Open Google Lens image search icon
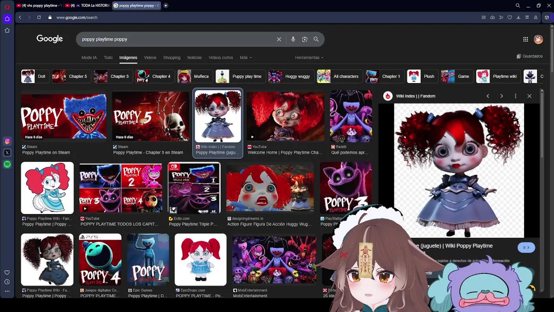The width and height of the screenshot is (554, 312). (305, 39)
